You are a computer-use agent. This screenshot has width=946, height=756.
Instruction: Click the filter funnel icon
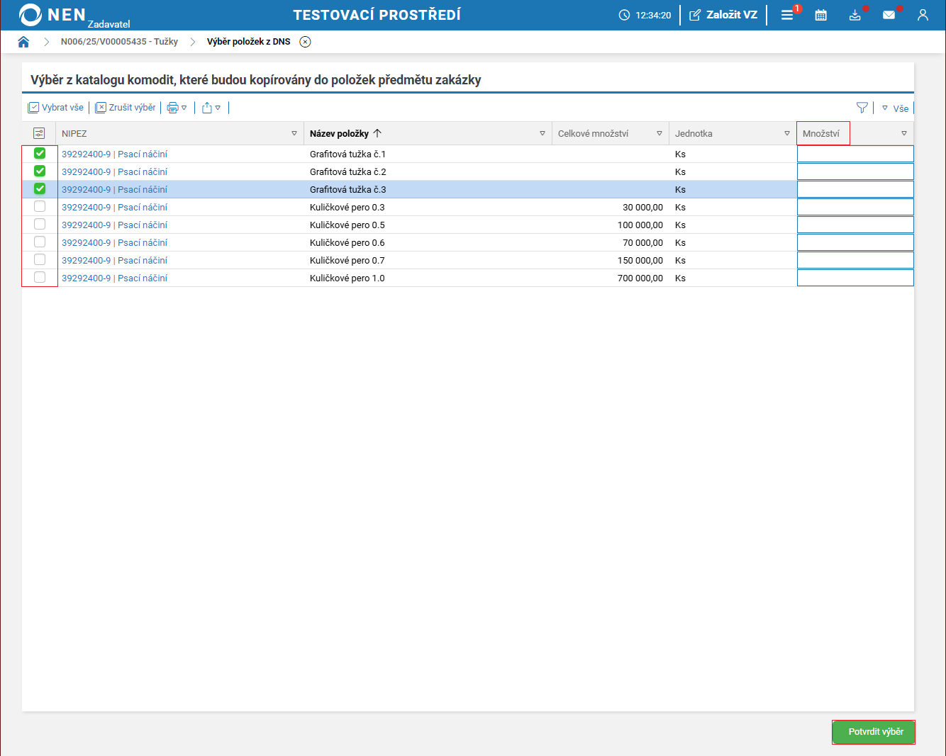862,108
